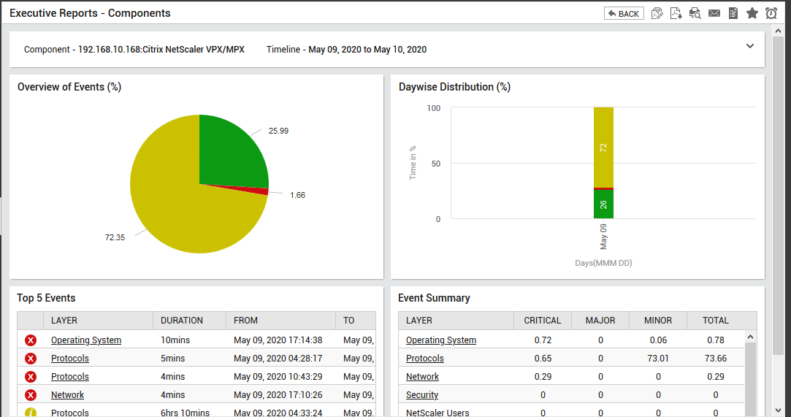The height and width of the screenshot is (417, 791).
Task: Download the report as PDF
Action: tap(676, 13)
